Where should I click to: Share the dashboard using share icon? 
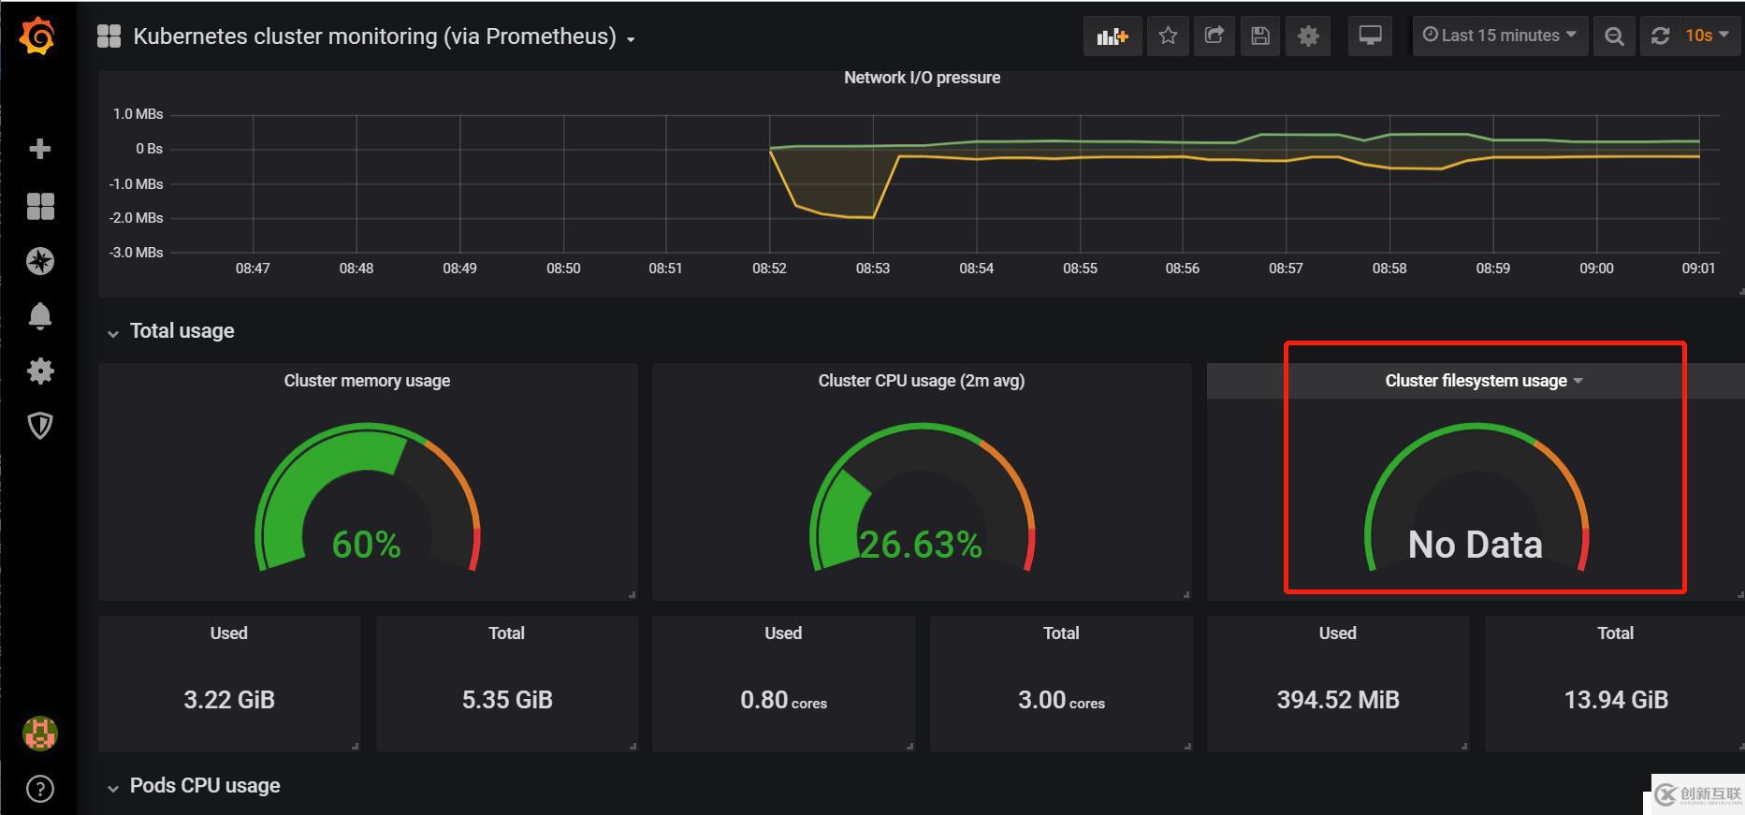coord(1214,36)
